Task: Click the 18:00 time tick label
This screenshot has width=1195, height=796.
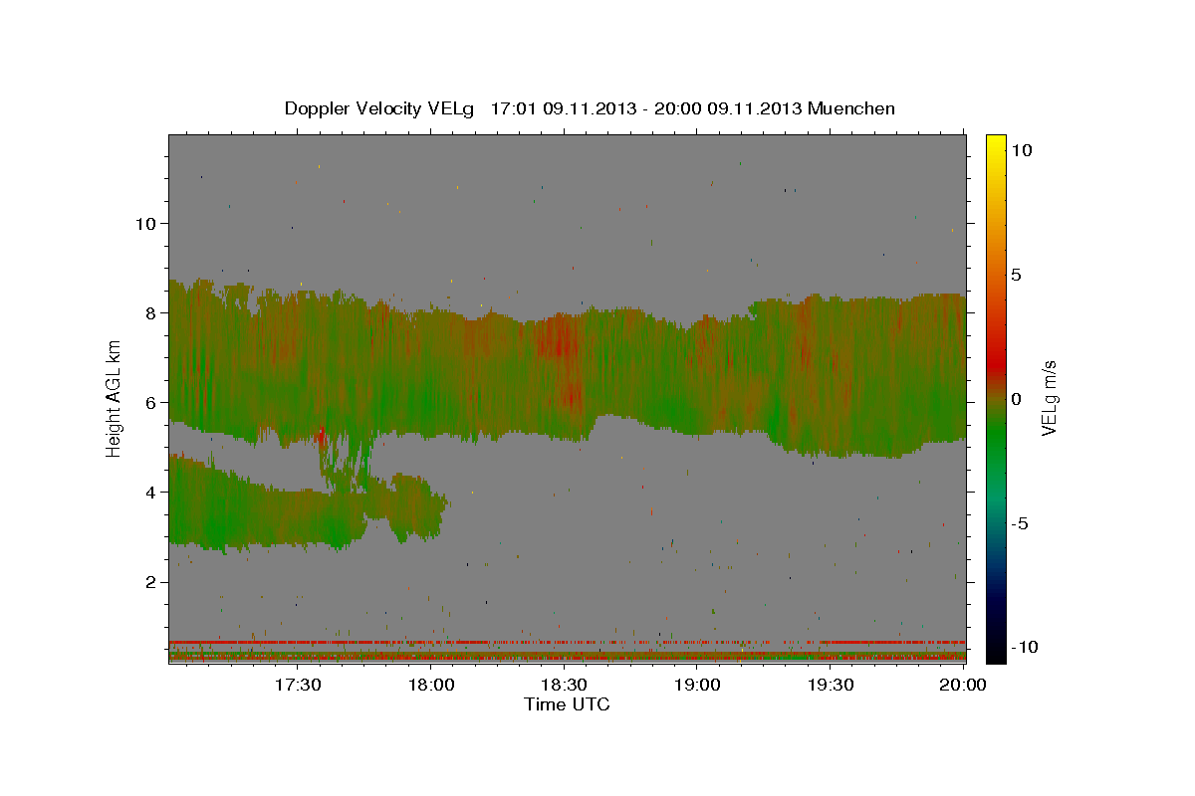Action: (431, 685)
